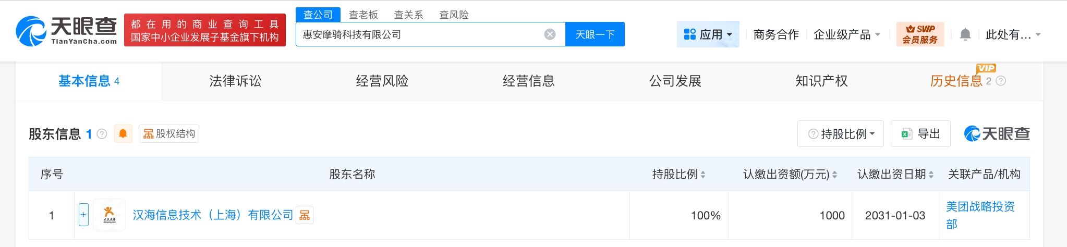Click the shareholder alert bell icon

123,134
